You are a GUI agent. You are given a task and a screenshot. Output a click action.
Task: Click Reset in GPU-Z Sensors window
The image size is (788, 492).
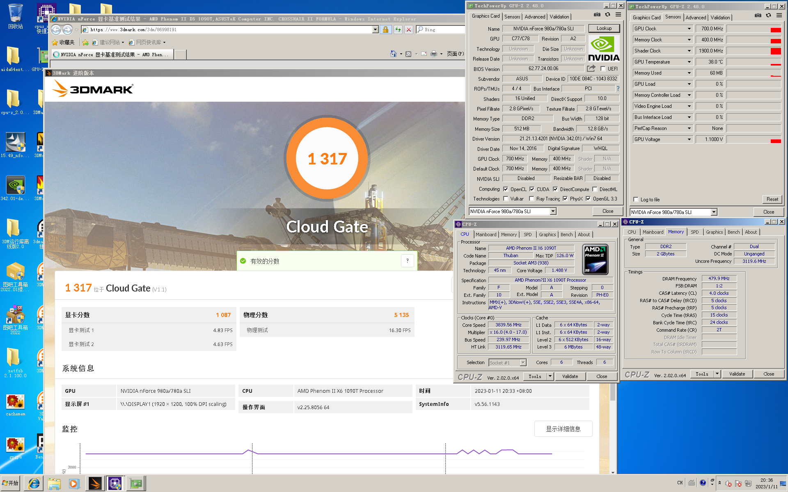click(772, 199)
